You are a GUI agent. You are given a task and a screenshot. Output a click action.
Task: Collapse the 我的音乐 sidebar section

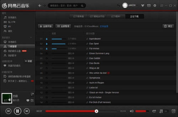(6, 38)
